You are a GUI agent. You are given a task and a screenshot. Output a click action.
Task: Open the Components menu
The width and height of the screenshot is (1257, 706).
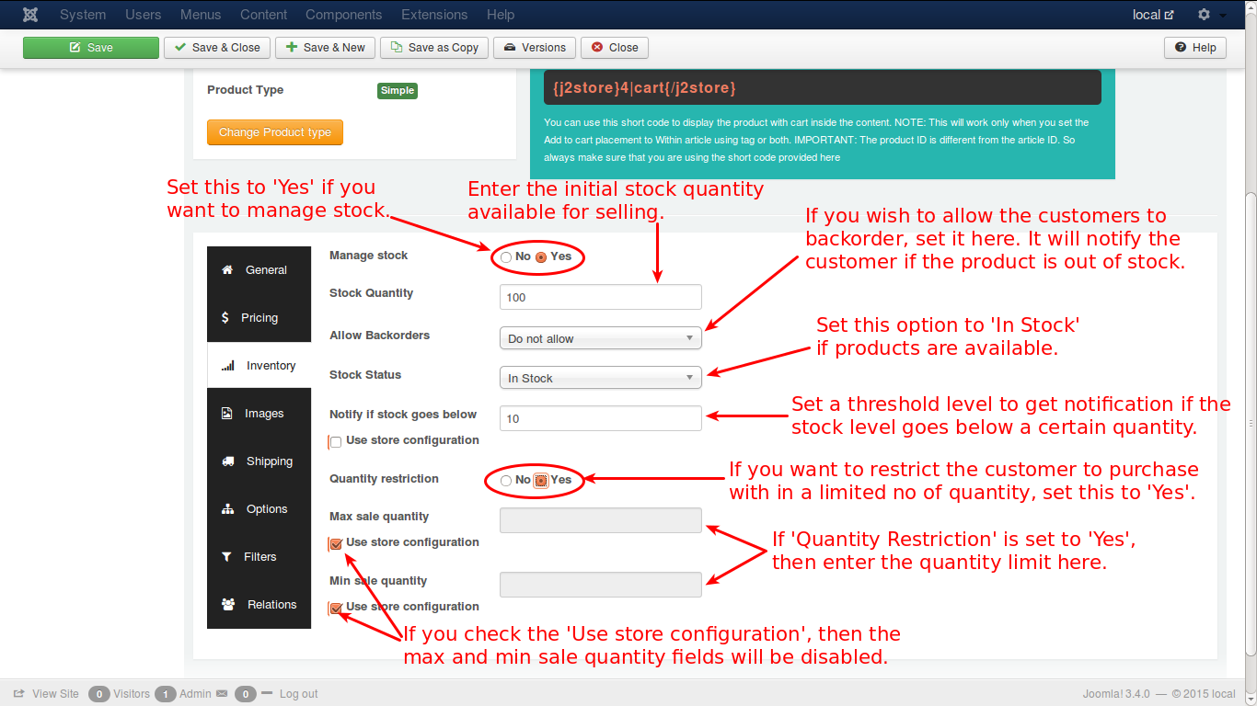point(343,15)
